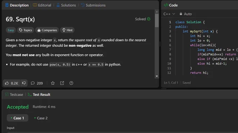Image resolution: width=238 pixels, height=133 pixels.
Task: Click the Description tab document icon
Action: coord(7,5)
